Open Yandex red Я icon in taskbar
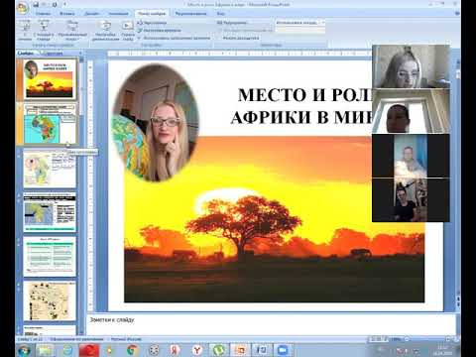476x357 pixels. (x=175, y=350)
